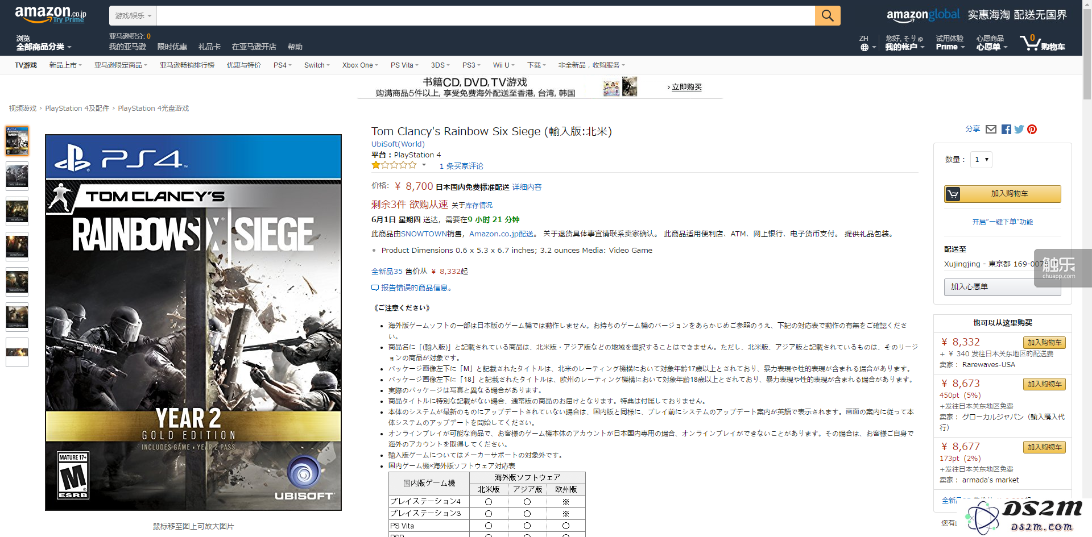Open PlayStation 4光盘游戏 breadcrumb link
The width and height of the screenshot is (1092, 537).
(x=154, y=109)
